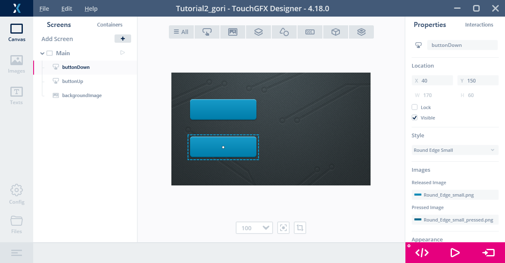Open the Config settings panel
The image size is (505, 263).
[17, 195]
